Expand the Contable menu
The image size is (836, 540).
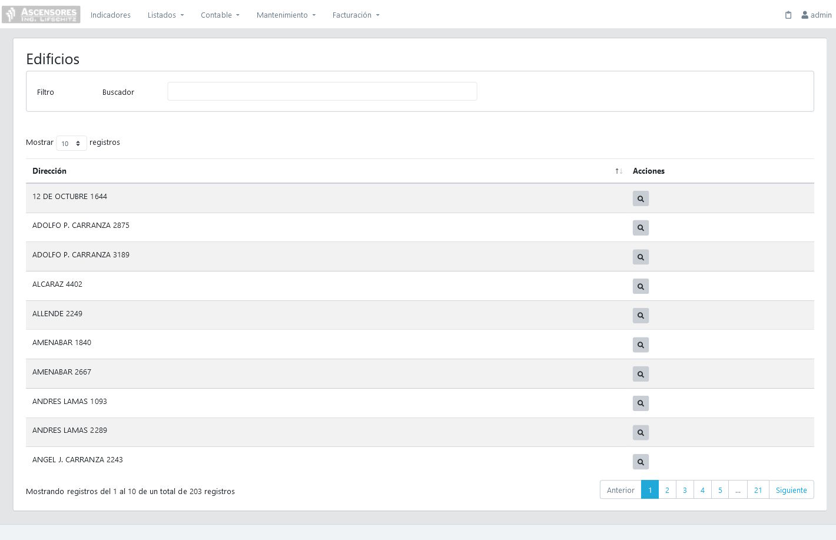[x=220, y=15]
